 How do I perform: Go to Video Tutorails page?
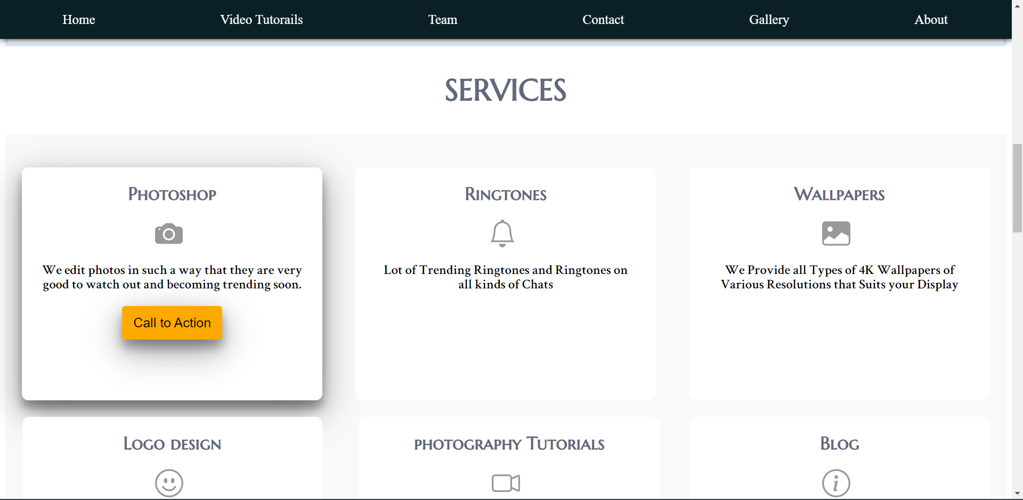tap(261, 20)
